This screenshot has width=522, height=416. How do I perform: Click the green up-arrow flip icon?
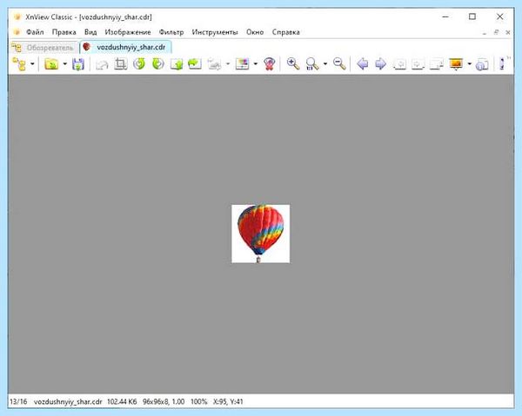(x=177, y=63)
